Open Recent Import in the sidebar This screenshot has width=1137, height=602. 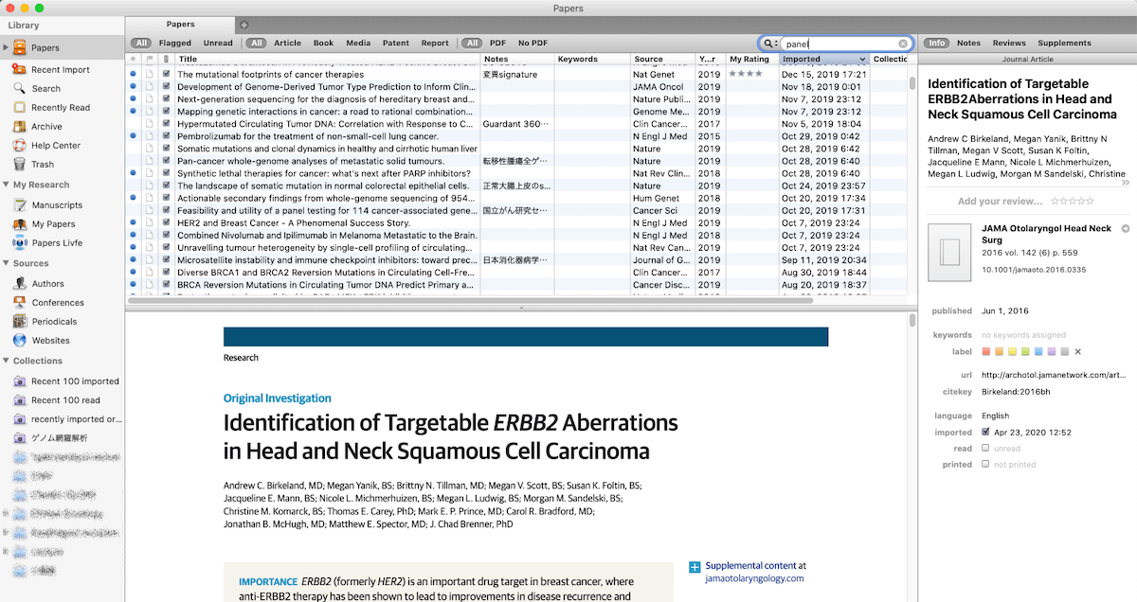click(60, 69)
